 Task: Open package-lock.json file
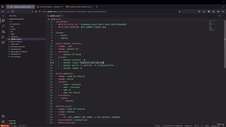18,47
